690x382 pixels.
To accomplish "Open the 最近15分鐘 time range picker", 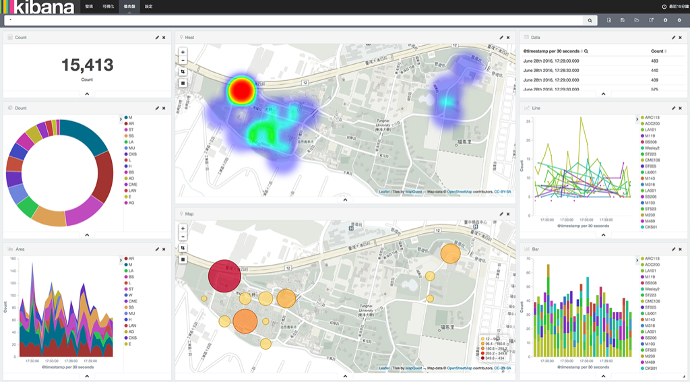I will (x=674, y=6).
